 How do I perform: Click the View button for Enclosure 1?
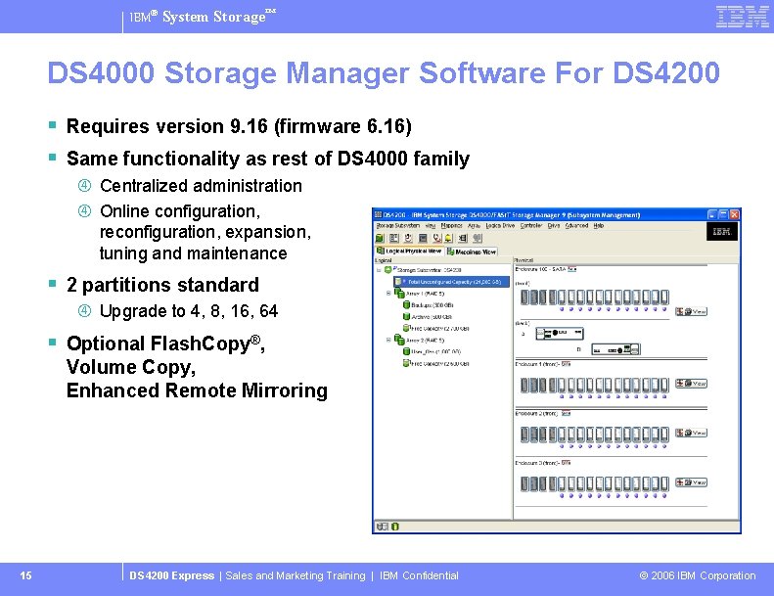pyautogui.click(x=691, y=384)
